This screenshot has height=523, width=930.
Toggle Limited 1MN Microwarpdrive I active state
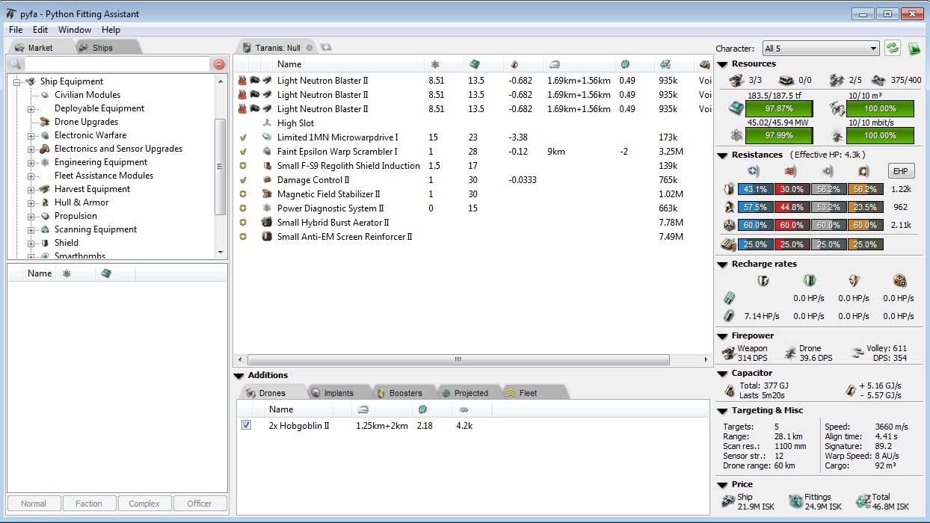point(242,137)
